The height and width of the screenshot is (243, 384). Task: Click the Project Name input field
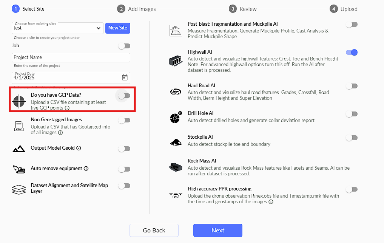(71, 57)
